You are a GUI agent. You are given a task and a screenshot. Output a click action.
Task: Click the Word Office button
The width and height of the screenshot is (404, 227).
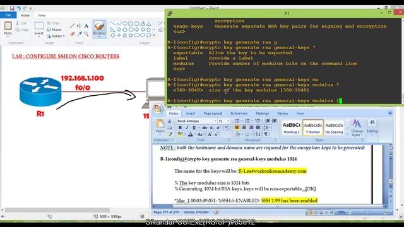[x=158, y=108]
